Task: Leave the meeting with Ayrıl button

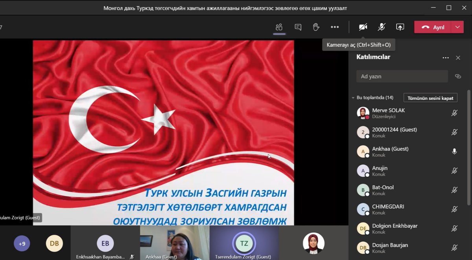Action: tap(433, 27)
